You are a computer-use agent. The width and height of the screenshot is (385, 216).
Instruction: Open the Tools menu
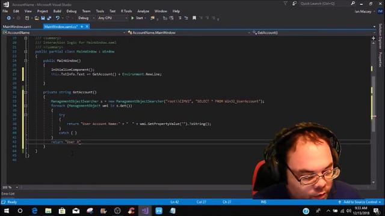click(100, 11)
